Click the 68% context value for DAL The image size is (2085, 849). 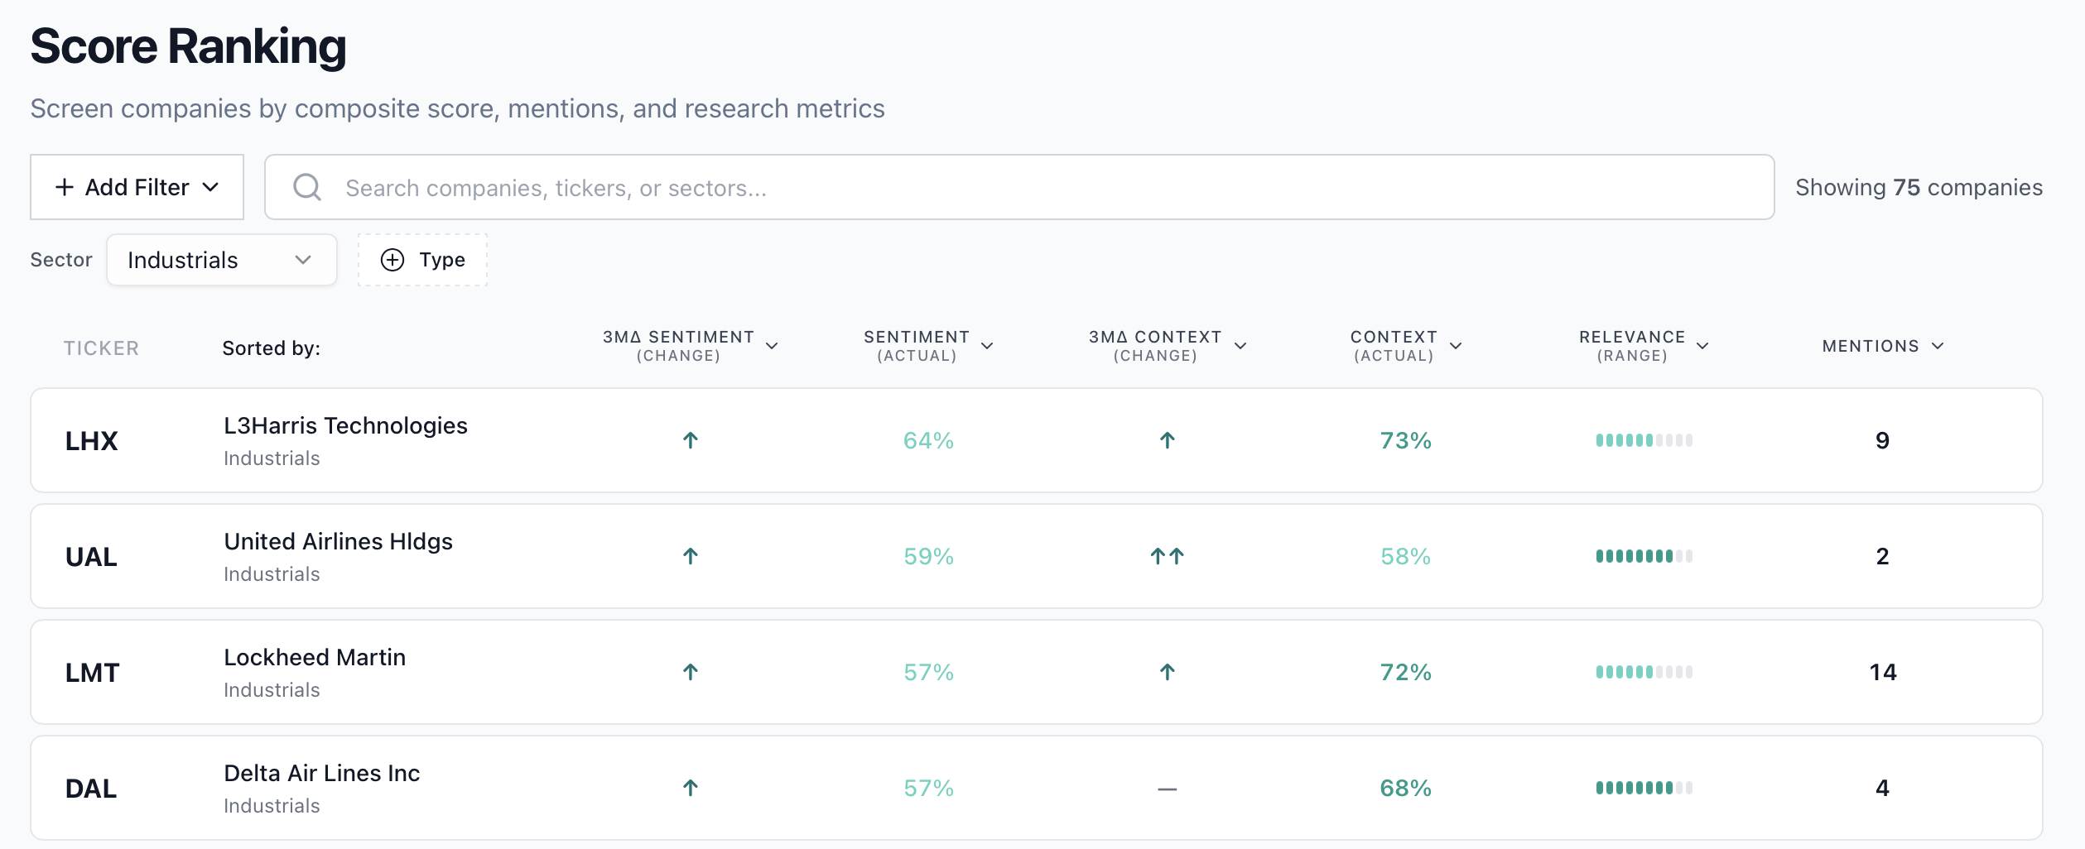[x=1406, y=788]
